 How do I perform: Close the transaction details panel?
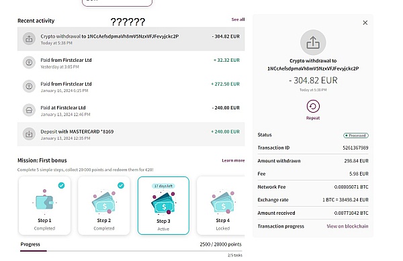pos(365,23)
